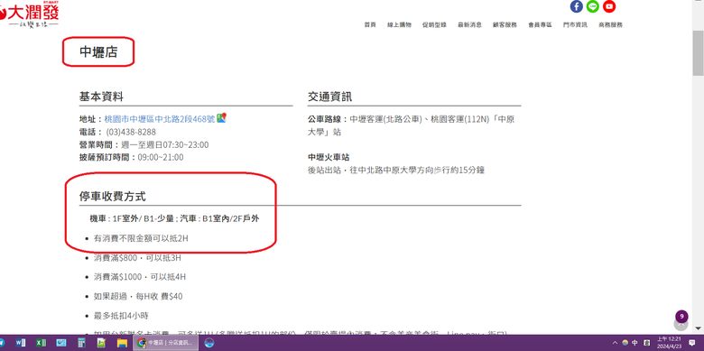The height and width of the screenshot is (351, 704).
Task: Show hidden system tray icons
Action: (x=615, y=343)
